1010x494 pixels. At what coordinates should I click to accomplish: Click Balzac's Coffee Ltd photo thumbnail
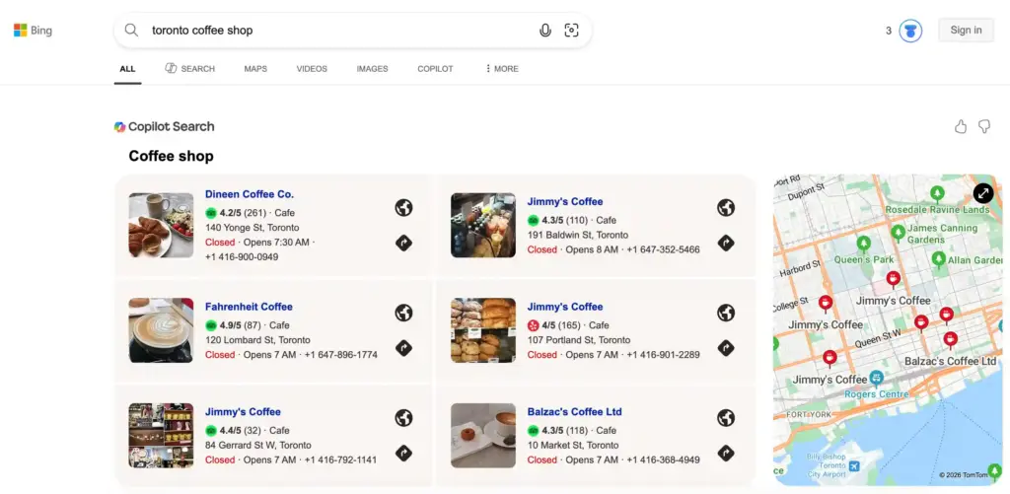[x=483, y=436]
